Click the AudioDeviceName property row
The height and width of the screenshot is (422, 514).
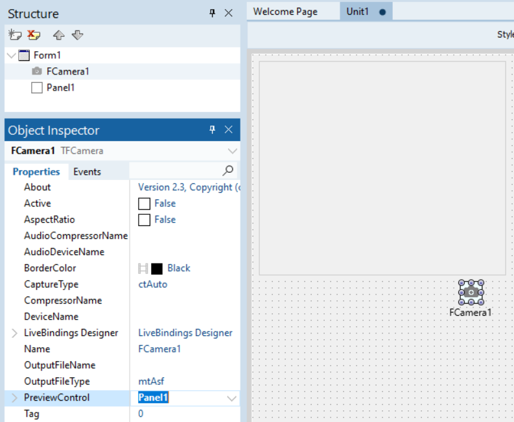[x=123, y=252]
